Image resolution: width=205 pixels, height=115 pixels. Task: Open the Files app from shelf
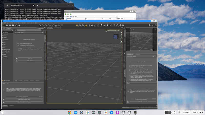[76, 112]
